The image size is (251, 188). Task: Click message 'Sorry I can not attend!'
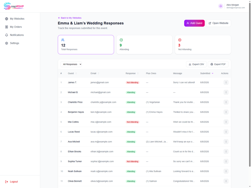[x=184, y=82]
